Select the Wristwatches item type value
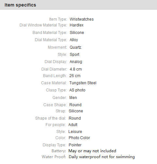Screen dimensions: 157x164 coord(81,19)
